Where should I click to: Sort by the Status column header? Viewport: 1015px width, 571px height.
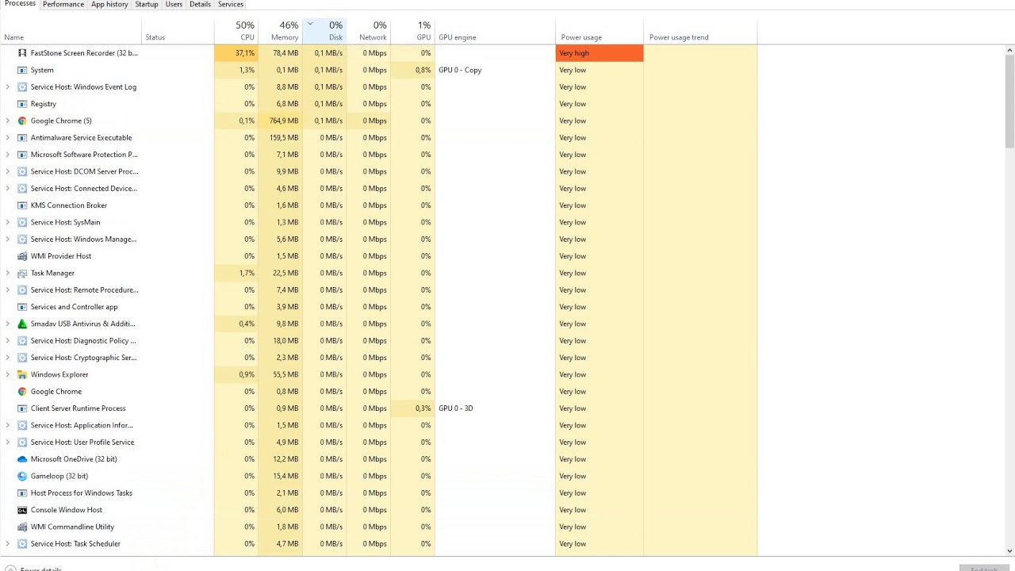pyautogui.click(x=178, y=31)
